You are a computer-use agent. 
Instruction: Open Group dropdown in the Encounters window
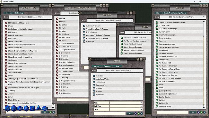click(31, 17)
